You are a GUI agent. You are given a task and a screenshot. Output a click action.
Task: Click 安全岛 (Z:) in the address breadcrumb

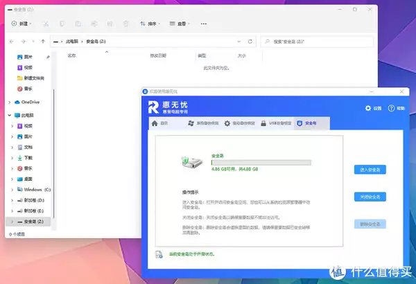(x=96, y=42)
